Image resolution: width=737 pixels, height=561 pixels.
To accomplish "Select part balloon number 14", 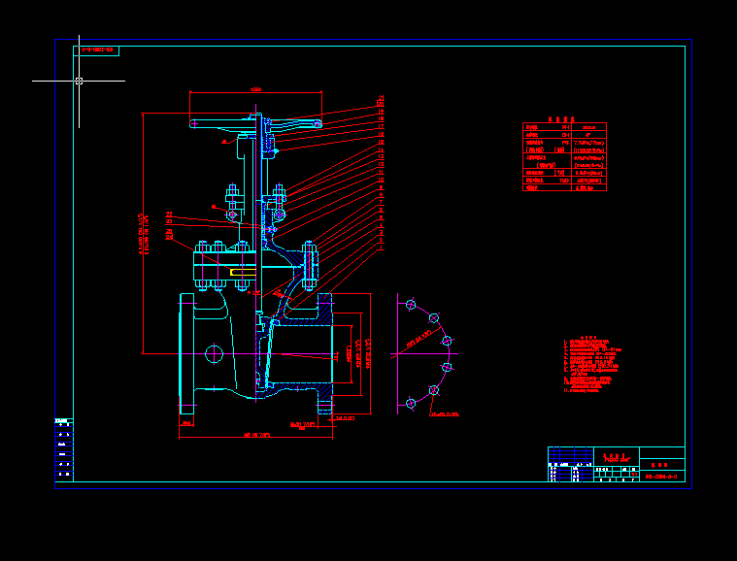I will [x=382, y=149].
